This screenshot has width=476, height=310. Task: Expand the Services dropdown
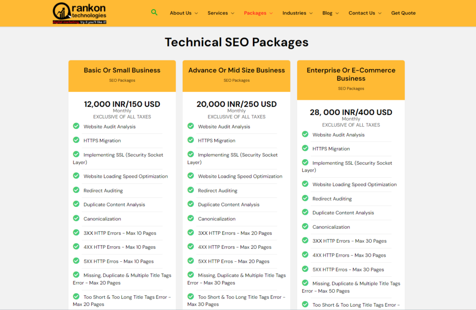click(220, 13)
